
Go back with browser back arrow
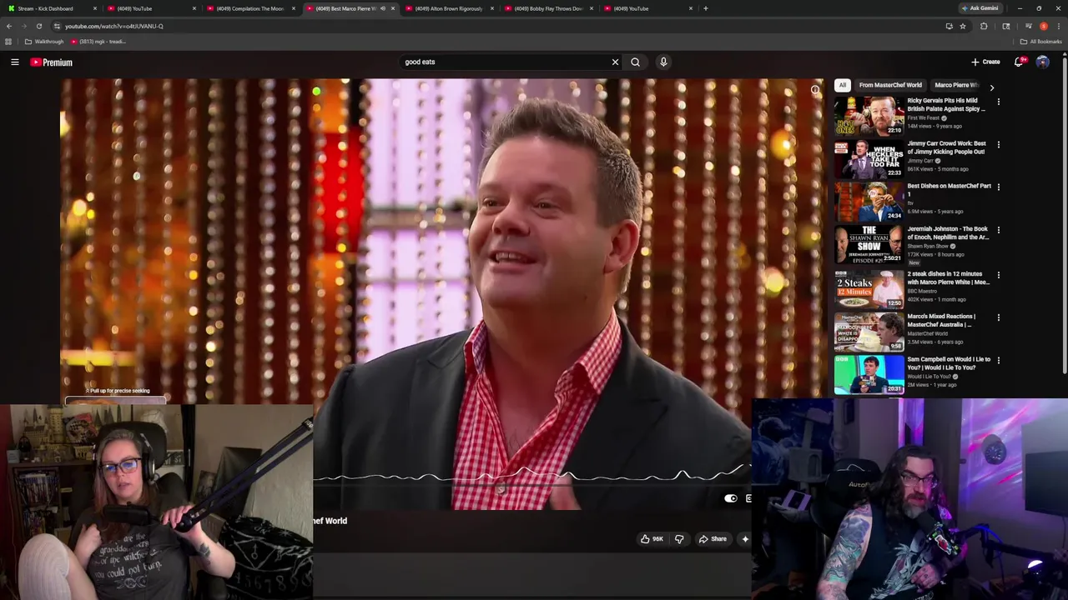(x=9, y=26)
